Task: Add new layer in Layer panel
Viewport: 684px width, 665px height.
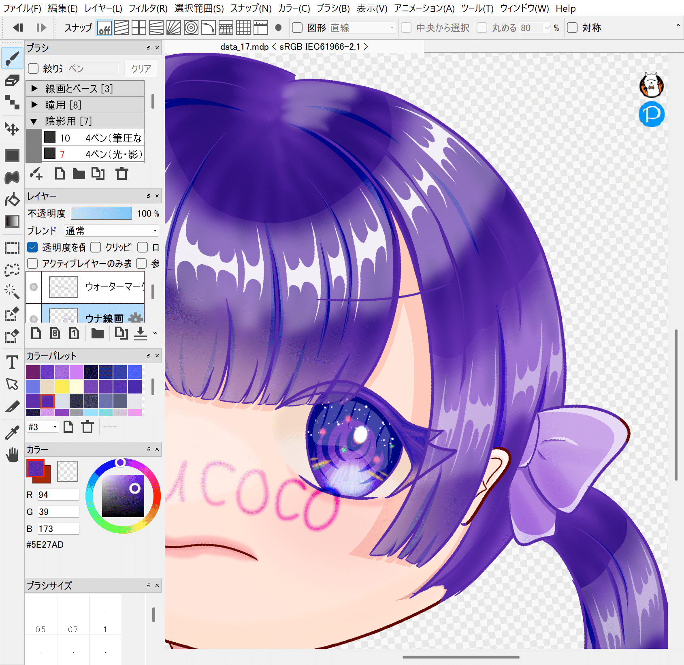Action: [36, 333]
